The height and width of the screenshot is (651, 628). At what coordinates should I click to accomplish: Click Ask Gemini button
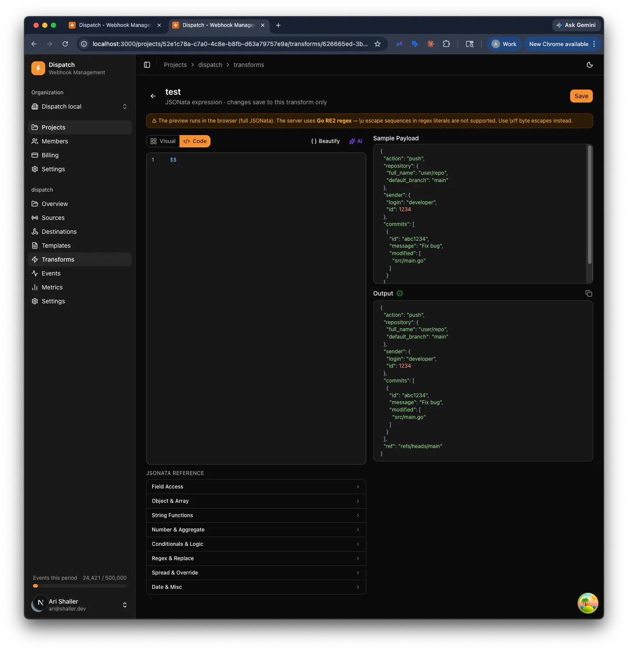pos(576,25)
